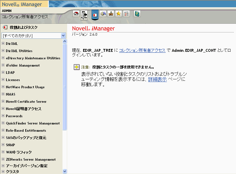Expand eDirectory Maintenance Utilities node
The width and height of the screenshot is (236, 174).
click(3, 58)
